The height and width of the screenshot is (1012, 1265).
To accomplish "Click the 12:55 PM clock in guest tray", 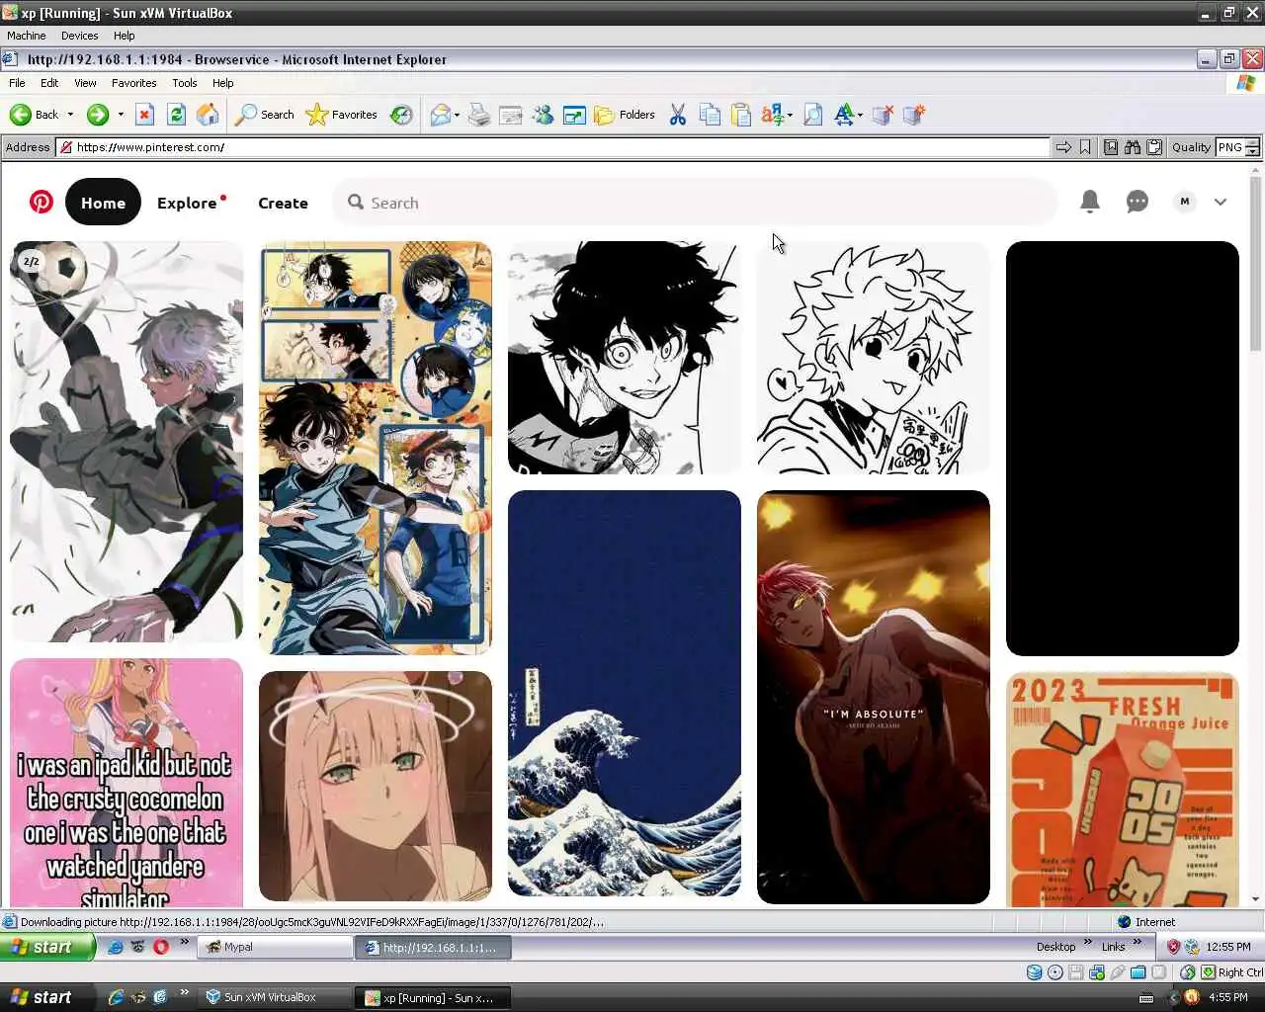I will pos(1228,947).
